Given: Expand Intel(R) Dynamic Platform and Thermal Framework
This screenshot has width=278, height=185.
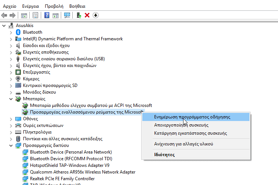Looking at the screenshot, I should [11, 39].
